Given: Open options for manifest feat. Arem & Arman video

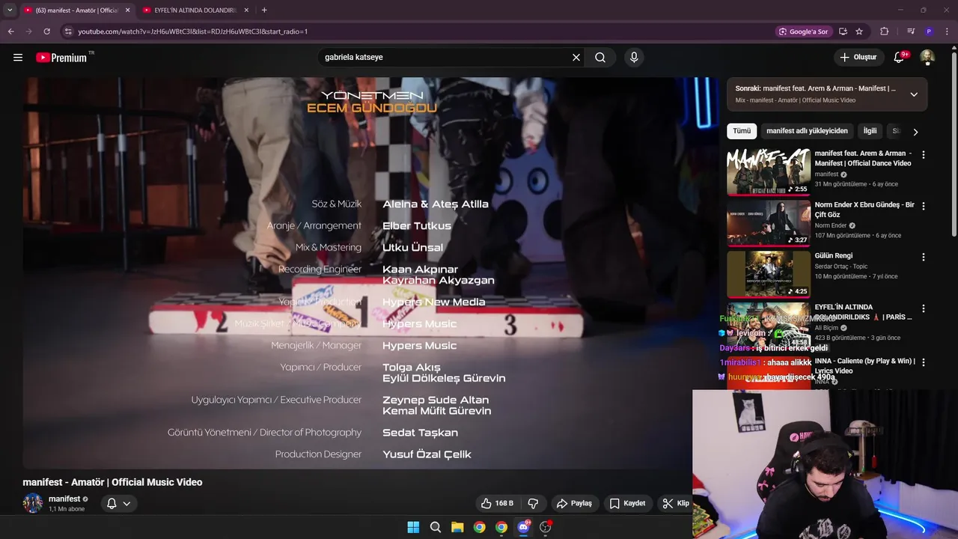Looking at the screenshot, I should [923, 155].
